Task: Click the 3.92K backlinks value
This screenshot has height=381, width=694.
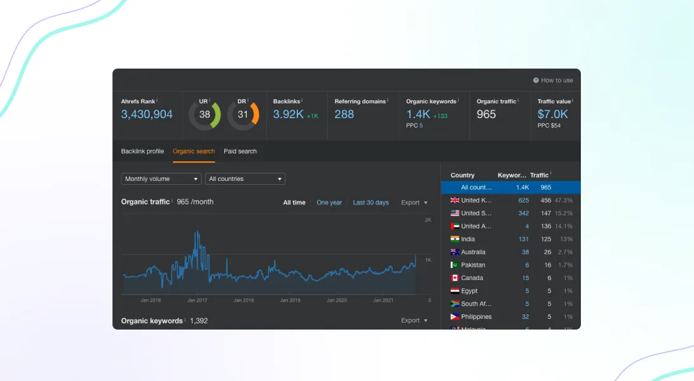Action: click(288, 114)
